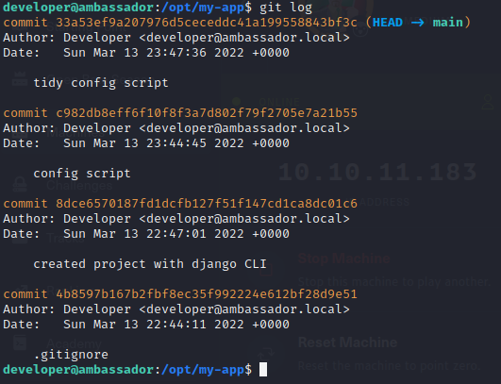501x384 pixels.
Task: Click date 'Sun Mar 13 22:47:01 2022'
Action: [154, 234]
